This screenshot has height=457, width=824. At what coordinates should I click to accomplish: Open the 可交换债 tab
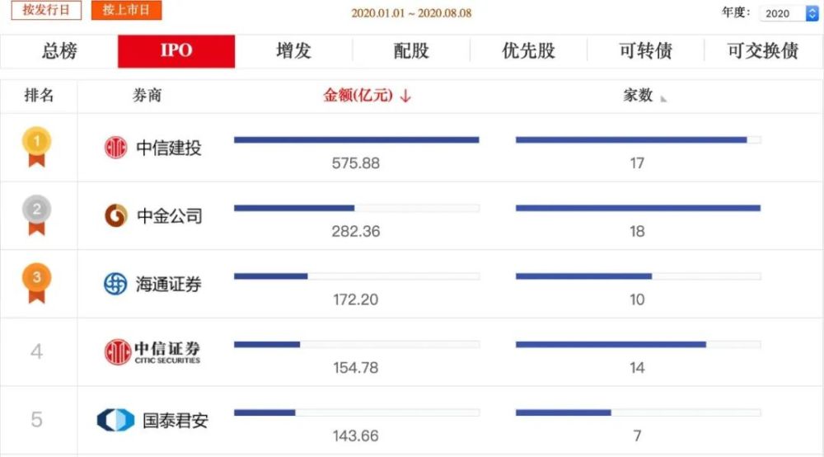[x=762, y=51]
